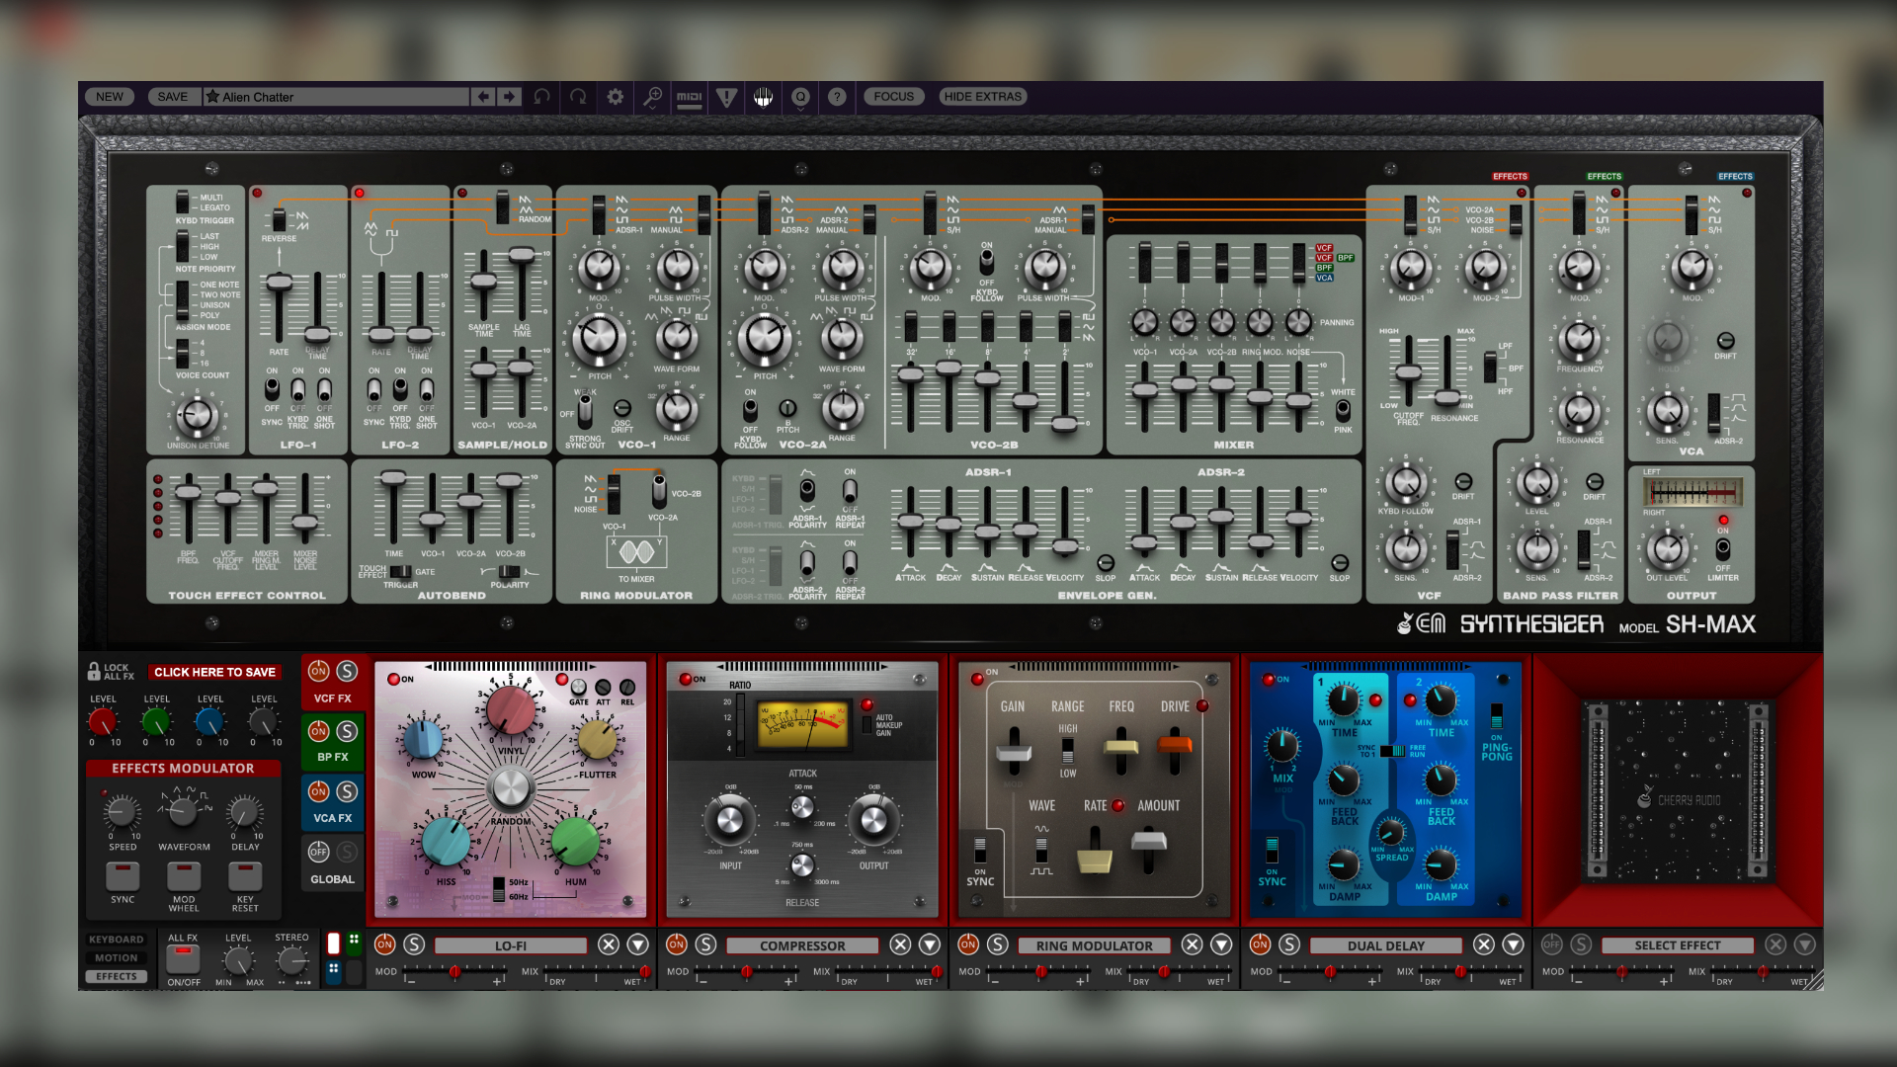Toggle the Lock All FX padlock

point(95,671)
